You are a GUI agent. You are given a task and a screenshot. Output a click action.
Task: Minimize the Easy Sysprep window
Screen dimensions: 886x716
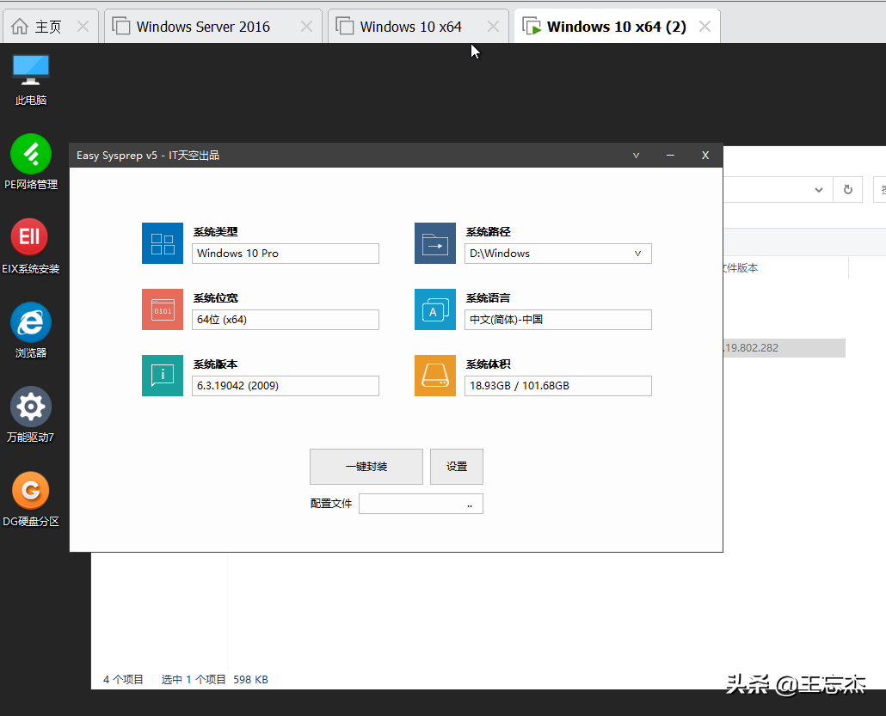coord(670,156)
